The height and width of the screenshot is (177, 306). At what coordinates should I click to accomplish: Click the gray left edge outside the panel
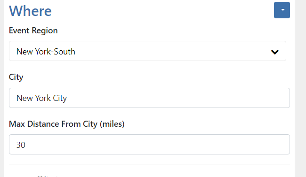[2, 88]
